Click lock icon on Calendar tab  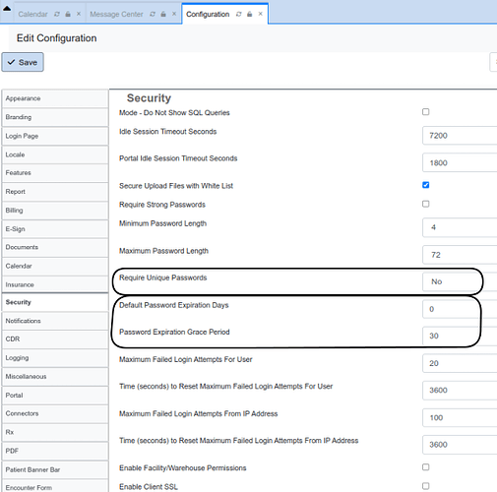[x=68, y=14]
